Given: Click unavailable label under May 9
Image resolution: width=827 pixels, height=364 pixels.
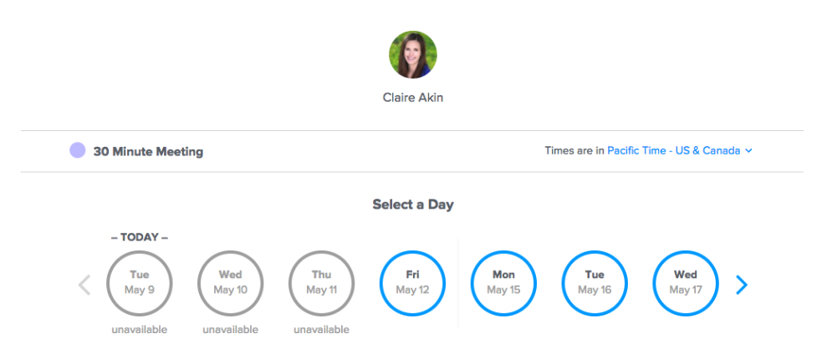Looking at the screenshot, I should 140,330.
